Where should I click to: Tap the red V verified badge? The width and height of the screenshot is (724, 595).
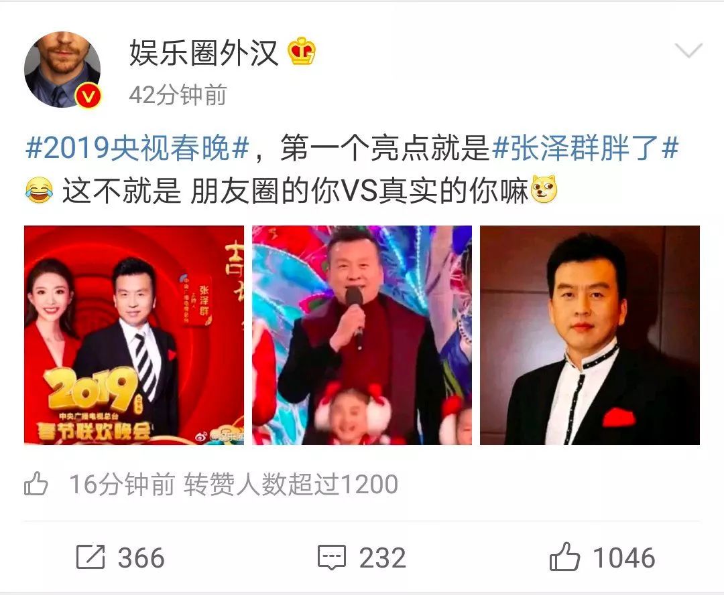(x=88, y=96)
